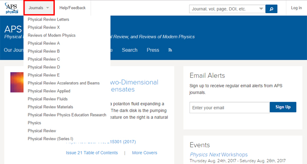This screenshot has width=307, height=164.
Task: Open Physical Review (Series I)
Action: (x=50, y=138)
